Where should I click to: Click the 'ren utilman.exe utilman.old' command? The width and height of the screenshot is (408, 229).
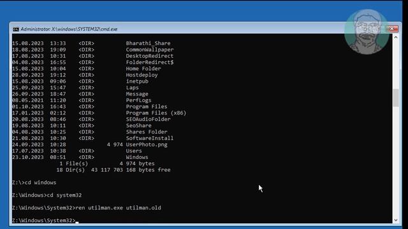pos(118,208)
